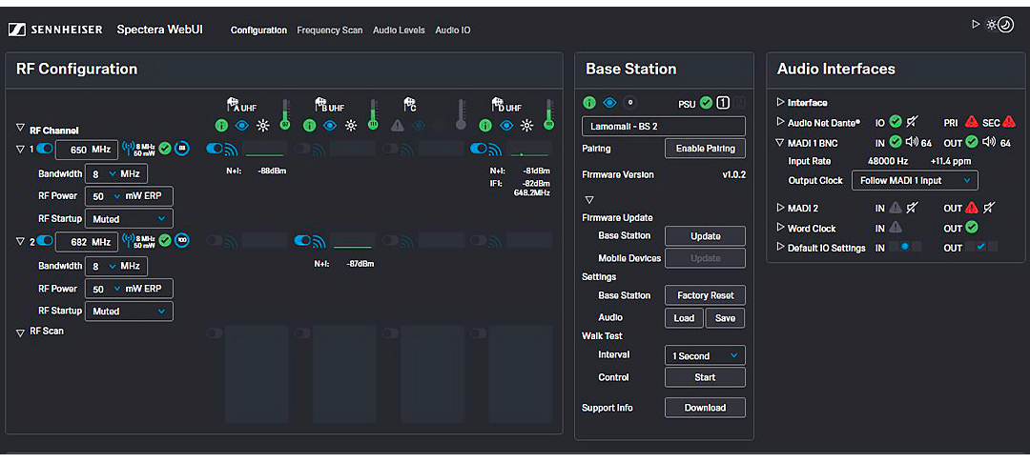This screenshot has width=1030, height=463.
Task: Click the Enable Pairing button
Action: 705,149
